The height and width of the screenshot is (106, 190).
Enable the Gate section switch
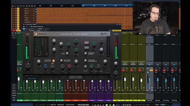67,53
